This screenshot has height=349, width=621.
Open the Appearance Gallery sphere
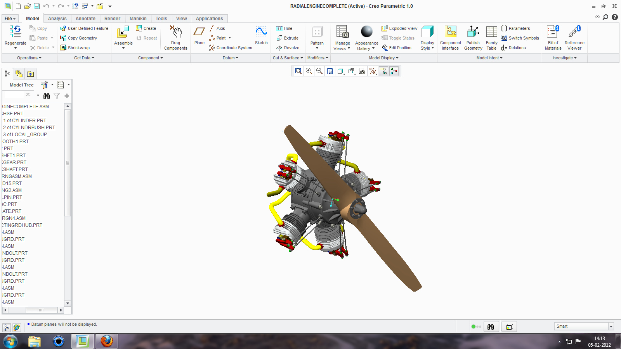coord(367,31)
